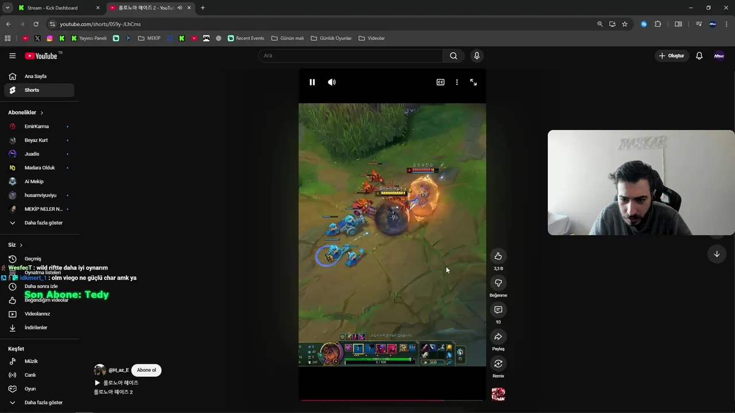Expand the Abonelikler section
Image resolution: width=735 pixels, height=413 pixels.
click(x=26, y=112)
